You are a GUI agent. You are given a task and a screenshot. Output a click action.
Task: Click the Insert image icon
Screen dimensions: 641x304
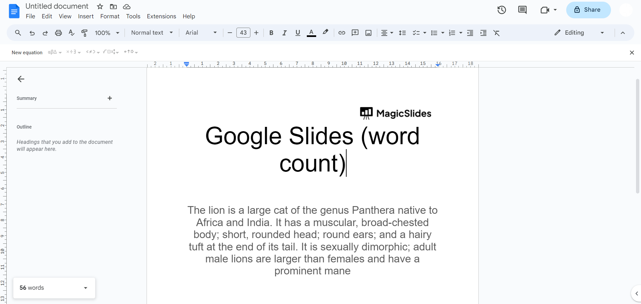[368, 33]
